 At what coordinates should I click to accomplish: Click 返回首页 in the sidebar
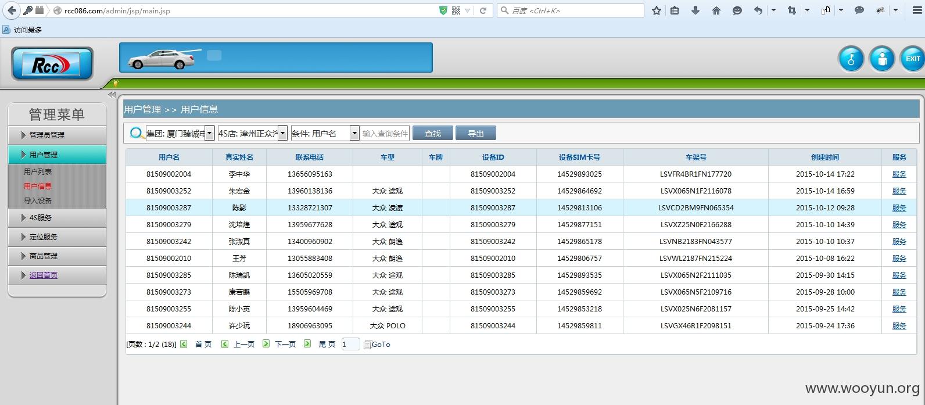[44, 275]
